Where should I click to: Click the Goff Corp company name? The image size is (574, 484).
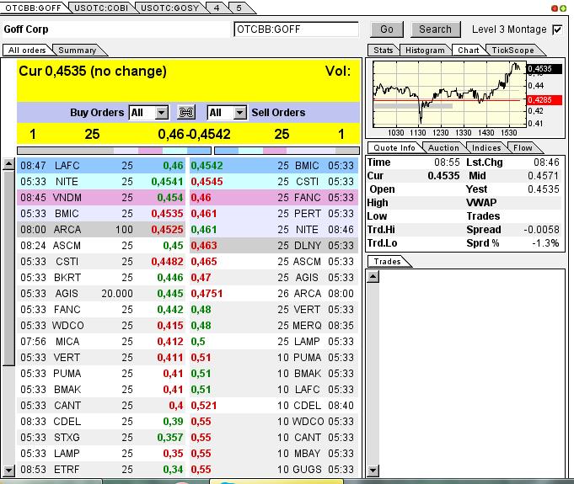(x=26, y=29)
